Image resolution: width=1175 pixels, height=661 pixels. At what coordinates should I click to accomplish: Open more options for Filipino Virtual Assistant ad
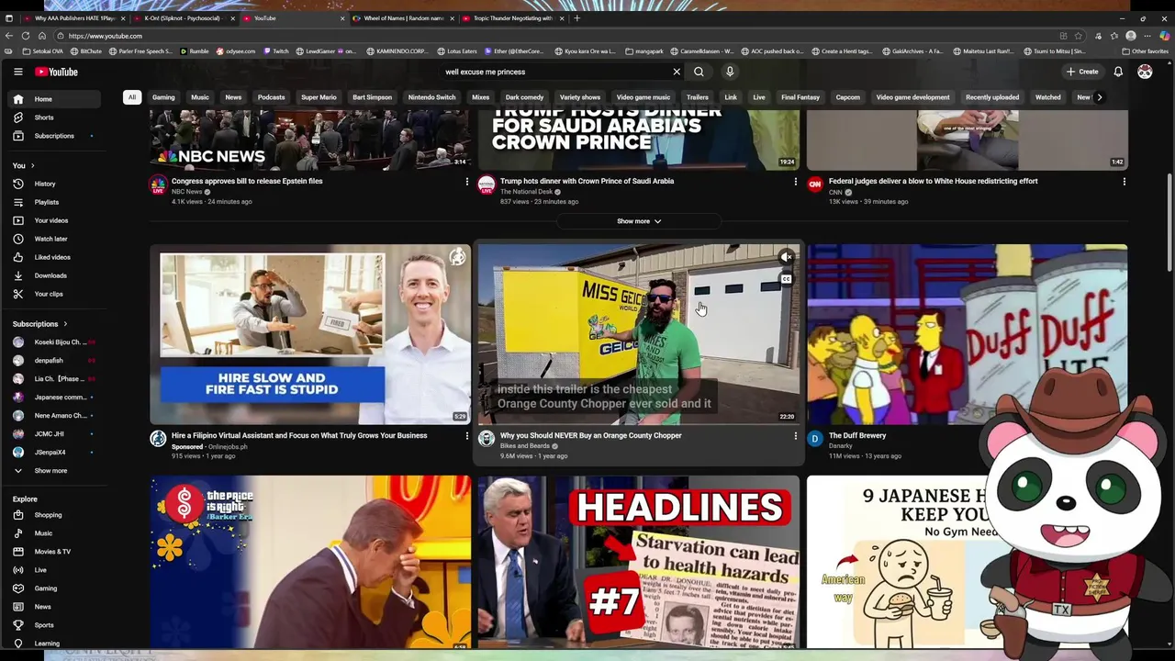click(466, 436)
